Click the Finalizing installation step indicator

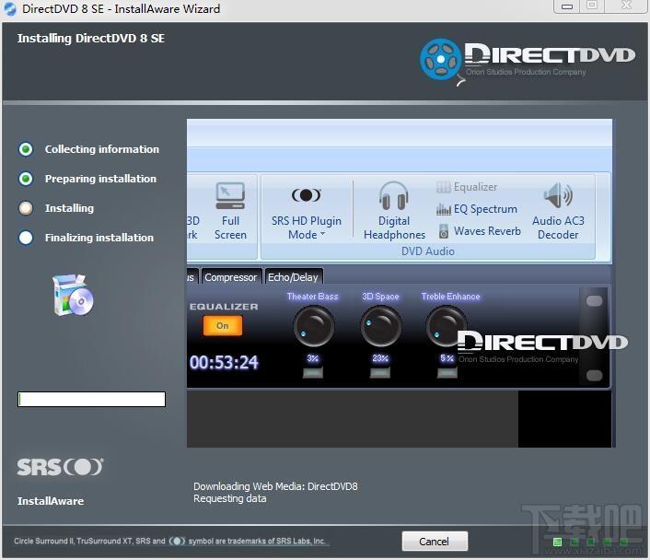pyautogui.click(x=26, y=238)
